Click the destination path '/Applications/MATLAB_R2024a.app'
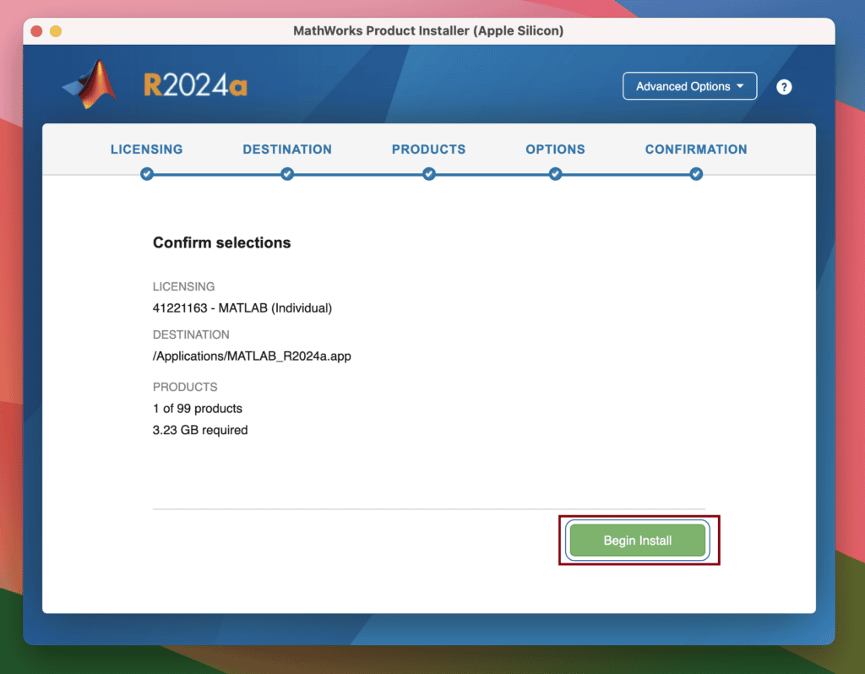 (252, 356)
